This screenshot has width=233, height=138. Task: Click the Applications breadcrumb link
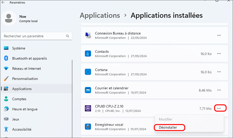point(100,15)
